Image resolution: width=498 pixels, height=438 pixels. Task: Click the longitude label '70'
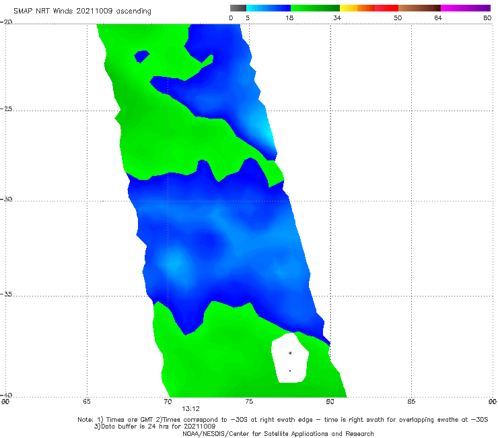168,402
